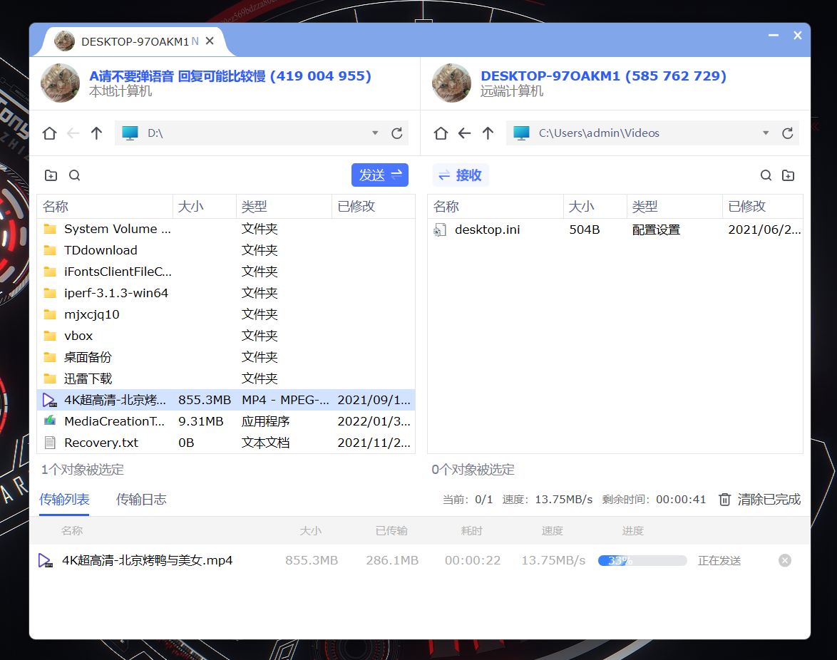The width and height of the screenshot is (837, 660).
Task: Sort local files by 大小 column
Action: pos(205,207)
